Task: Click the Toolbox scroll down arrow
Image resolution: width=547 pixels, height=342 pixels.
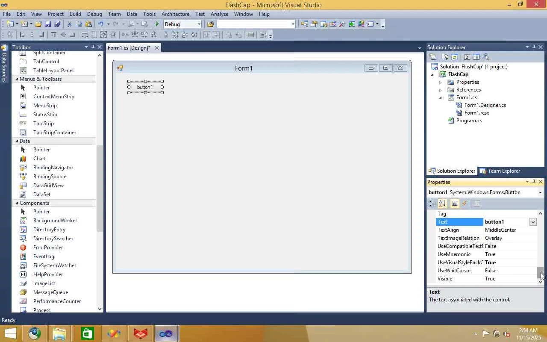Action: pos(100,309)
